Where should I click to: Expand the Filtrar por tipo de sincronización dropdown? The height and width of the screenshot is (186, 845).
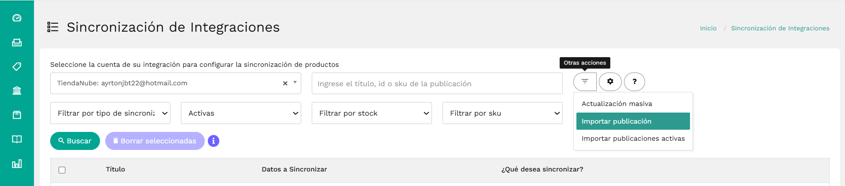click(110, 113)
